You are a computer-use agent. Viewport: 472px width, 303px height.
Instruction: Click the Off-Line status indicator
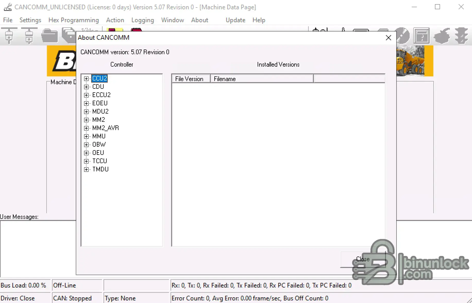click(77, 285)
